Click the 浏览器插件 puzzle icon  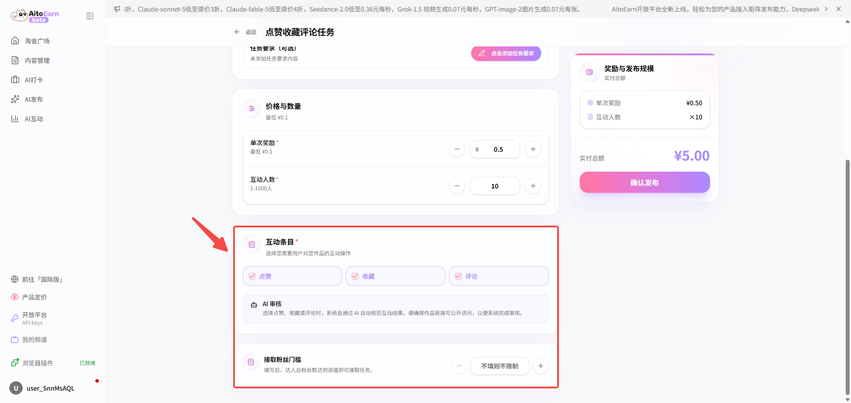(15, 363)
